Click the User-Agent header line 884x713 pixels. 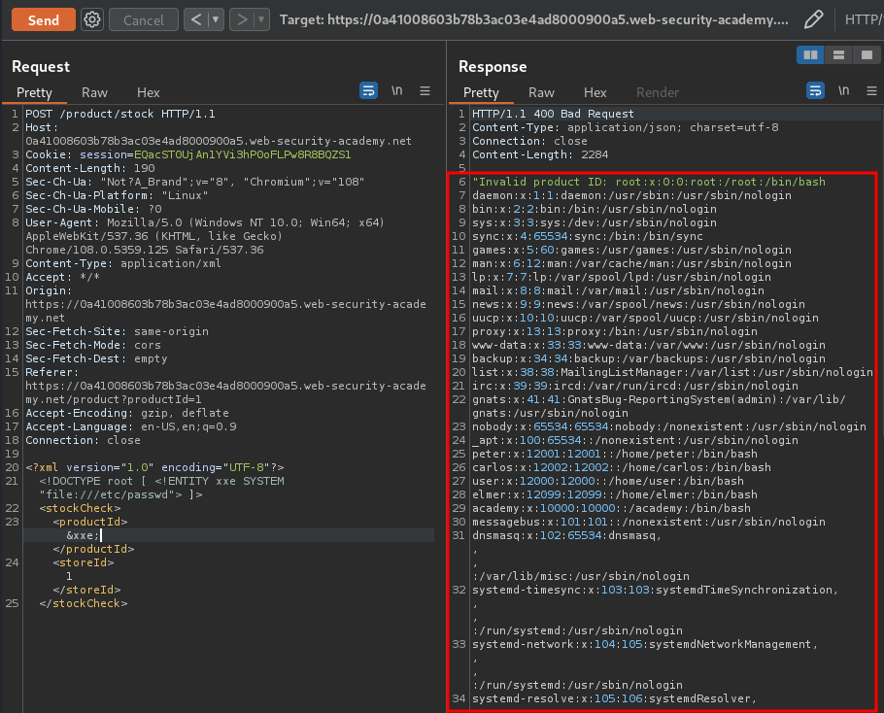205,236
